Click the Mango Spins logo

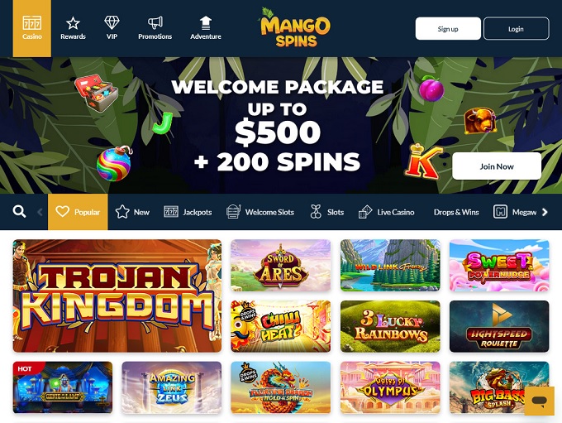click(x=294, y=28)
